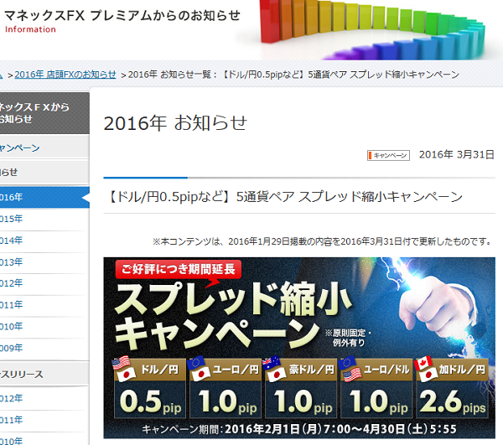Click the マネックスFXからお知らせ sidebar header
The image size is (503, 445).
44,113
